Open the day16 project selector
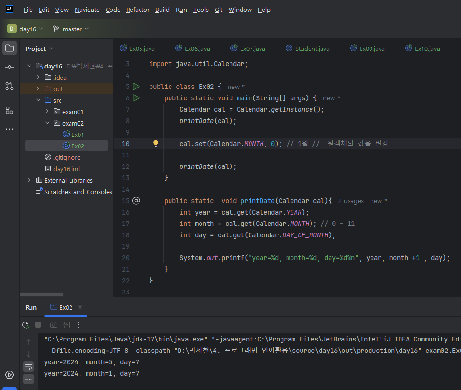The image size is (461, 390). (25, 29)
